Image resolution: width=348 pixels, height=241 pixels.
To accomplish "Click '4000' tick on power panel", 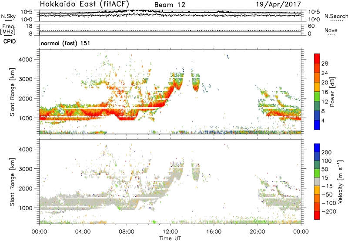I will [25, 60].
